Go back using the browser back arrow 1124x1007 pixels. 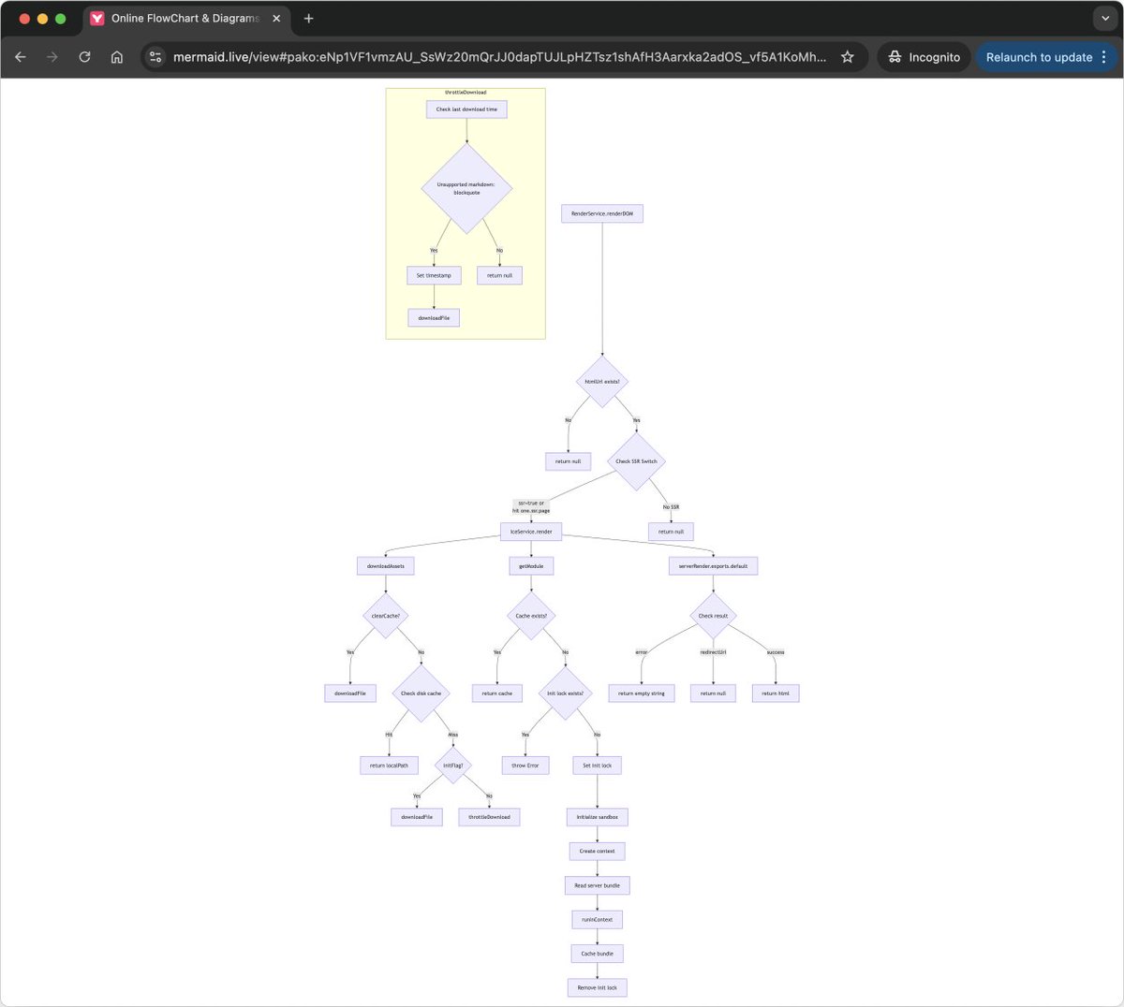(x=21, y=57)
